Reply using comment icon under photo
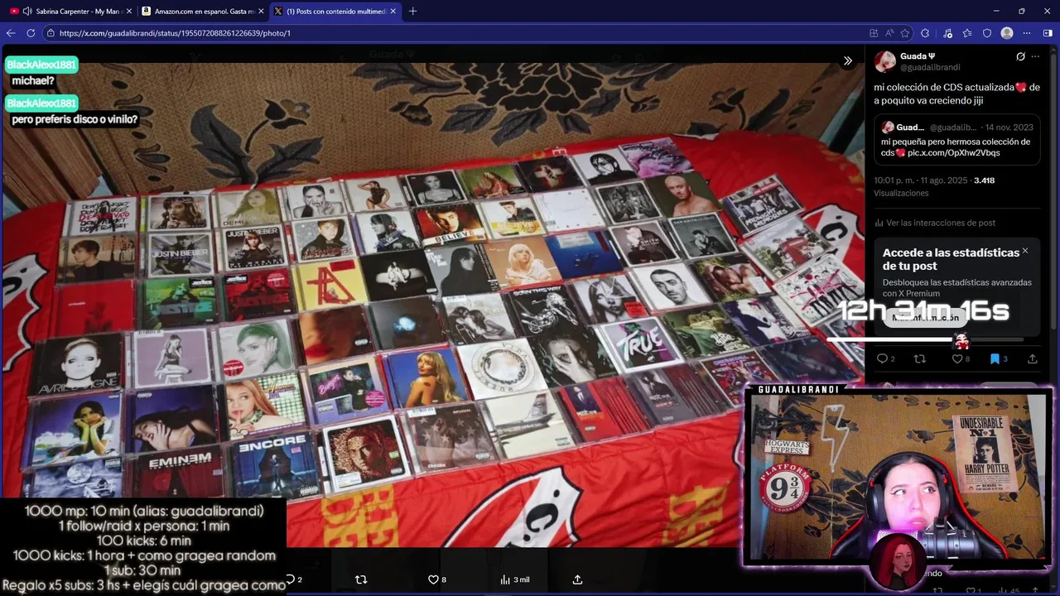 pyautogui.click(x=291, y=579)
